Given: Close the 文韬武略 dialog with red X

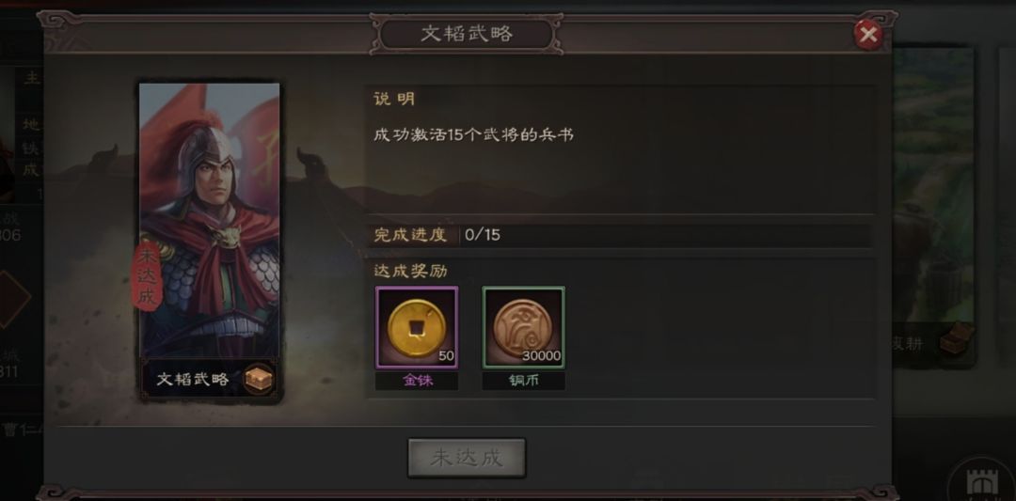Looking at the screenshot, I should [868, 34].
